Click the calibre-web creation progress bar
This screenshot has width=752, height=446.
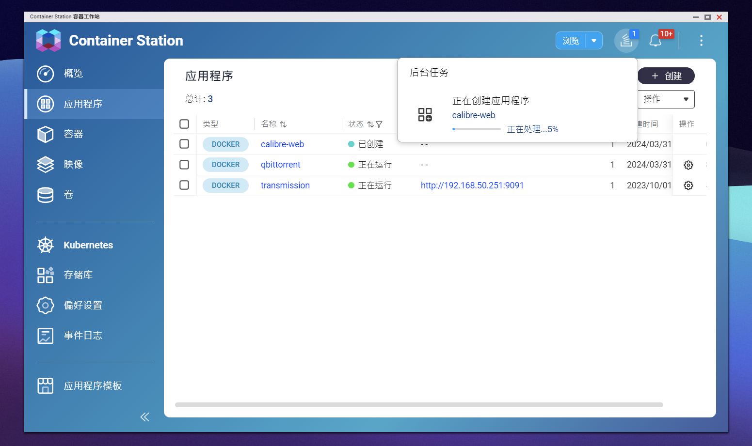click(476, 129)
